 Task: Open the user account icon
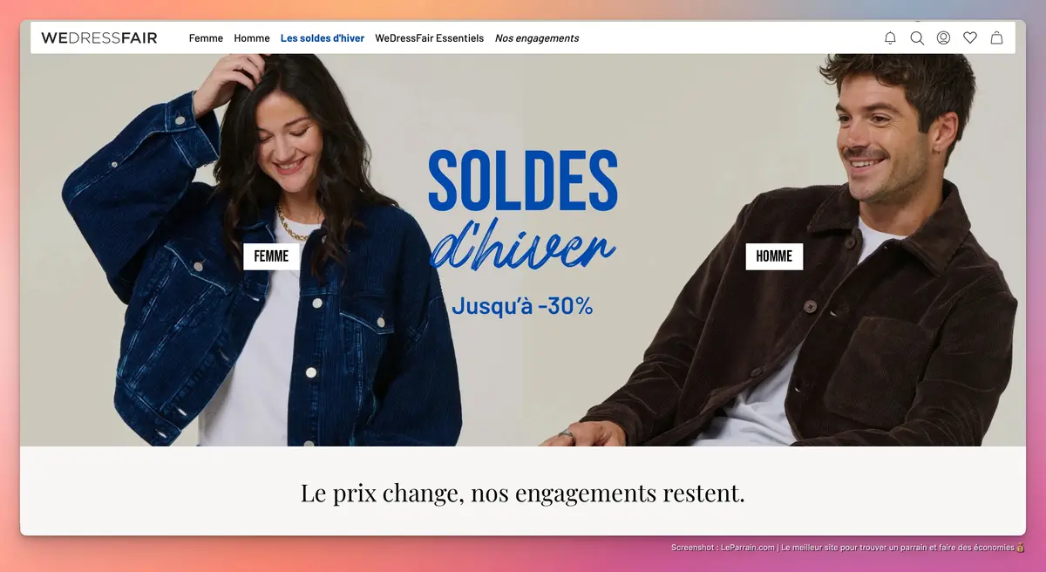[x=943, y=38]
